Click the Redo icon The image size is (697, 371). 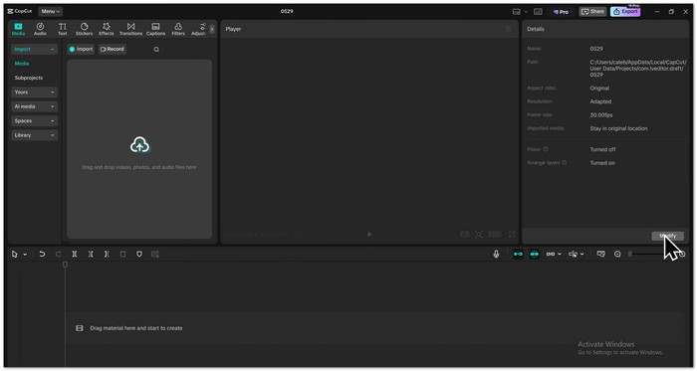(58, 255)
